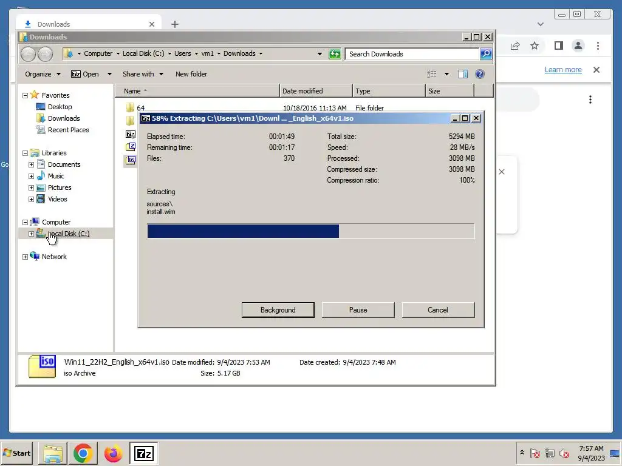Open Chrome three-dot menu
The width and height of the screenshot is (622, 466).
click(x=598, y=46)
